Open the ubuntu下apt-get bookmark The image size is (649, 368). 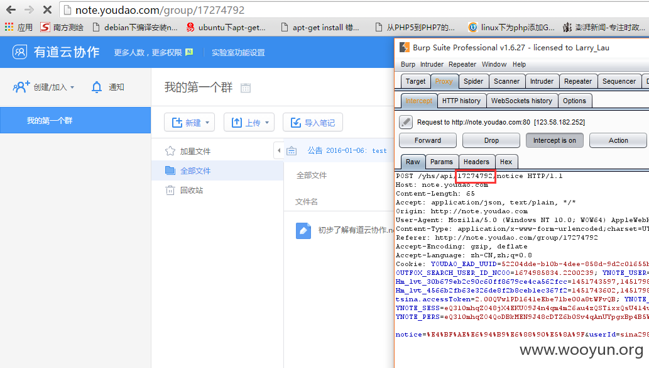click(x=226, y=27)
